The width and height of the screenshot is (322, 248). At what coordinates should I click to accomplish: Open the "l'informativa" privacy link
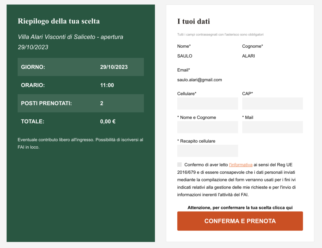click(x=241, y=165)
